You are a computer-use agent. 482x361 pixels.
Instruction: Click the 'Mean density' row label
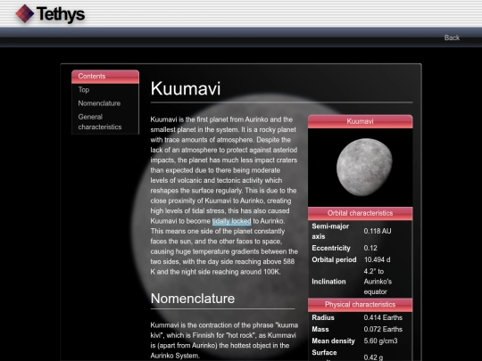click(333, 341)
